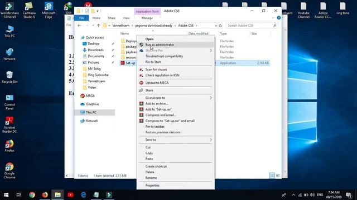Choose Upload to MEGA
357x200 pixels.
tap(176, 83)
